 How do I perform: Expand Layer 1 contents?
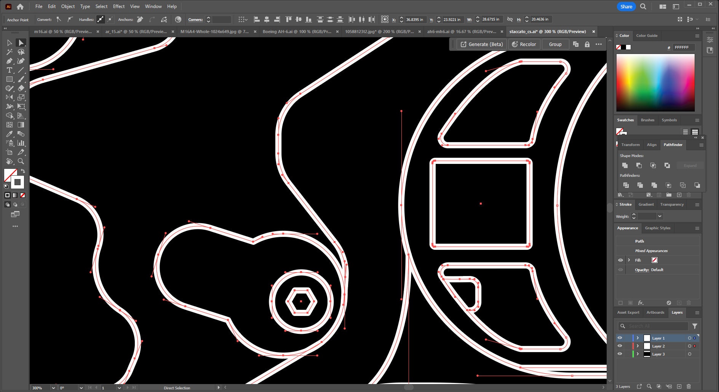coord(638,338)
